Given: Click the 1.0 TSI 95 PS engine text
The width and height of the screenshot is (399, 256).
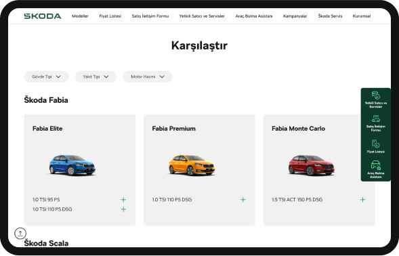Looking at the screenshot, I should pyautogui.click(x=46, y=200).
